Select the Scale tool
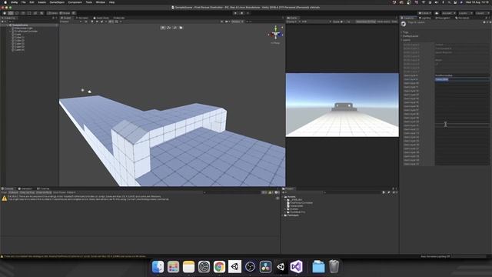Image resolution: width=492 pixels, height=277 pixels. tap(23, 13)
